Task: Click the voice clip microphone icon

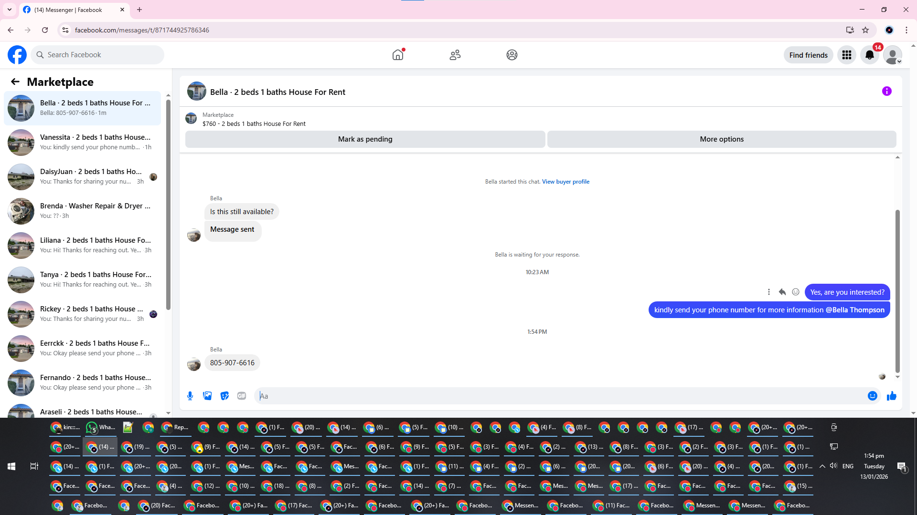Action: pyautogui.click(x=190, y=396)
